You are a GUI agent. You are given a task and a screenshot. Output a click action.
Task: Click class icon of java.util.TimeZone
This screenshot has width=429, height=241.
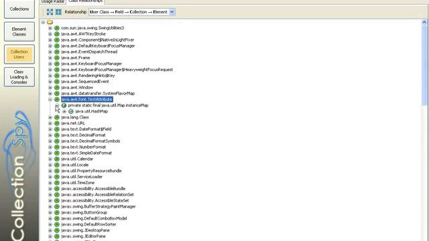[57, 183]
